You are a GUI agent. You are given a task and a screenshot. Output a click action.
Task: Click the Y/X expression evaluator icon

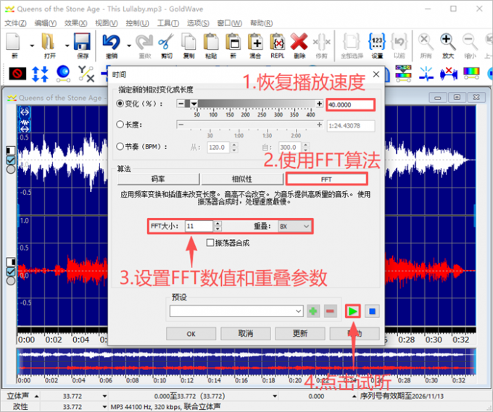pos(86,74)
